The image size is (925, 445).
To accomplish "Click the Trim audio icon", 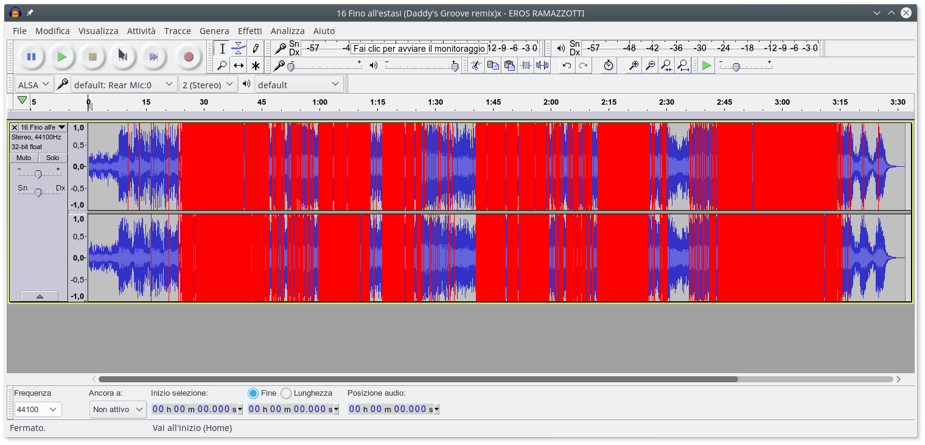I will click(526, 65).
